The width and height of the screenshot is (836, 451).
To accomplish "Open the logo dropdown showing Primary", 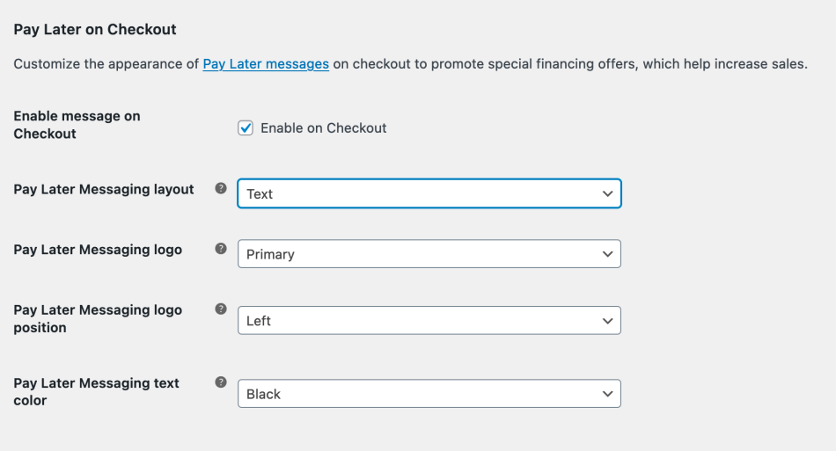I will pos(429,254).
